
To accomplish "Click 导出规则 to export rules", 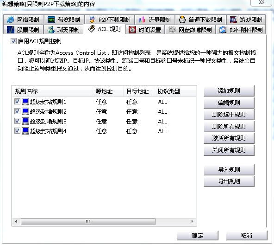I will (229, 181).
